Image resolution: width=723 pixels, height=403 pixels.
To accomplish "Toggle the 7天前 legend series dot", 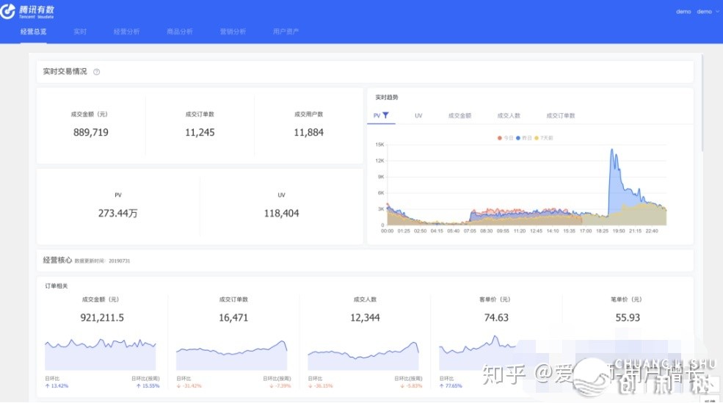I will (537, 138).
